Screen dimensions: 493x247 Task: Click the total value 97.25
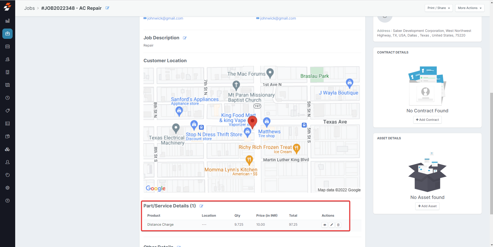(x=293, y=225)
